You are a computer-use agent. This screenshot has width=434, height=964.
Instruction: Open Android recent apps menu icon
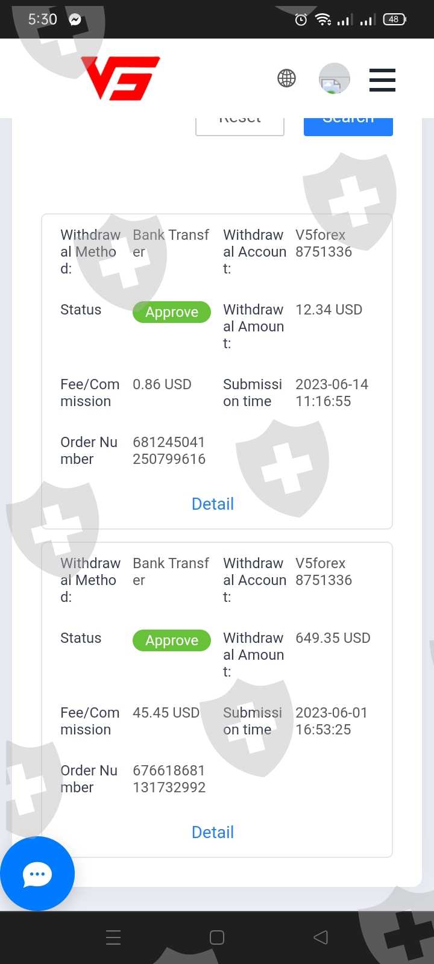pyautogui.click(x=113, y=937)
